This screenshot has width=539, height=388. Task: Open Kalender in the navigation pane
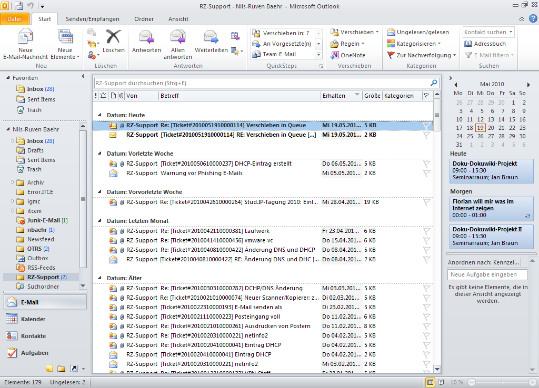[x=33, y=319]
